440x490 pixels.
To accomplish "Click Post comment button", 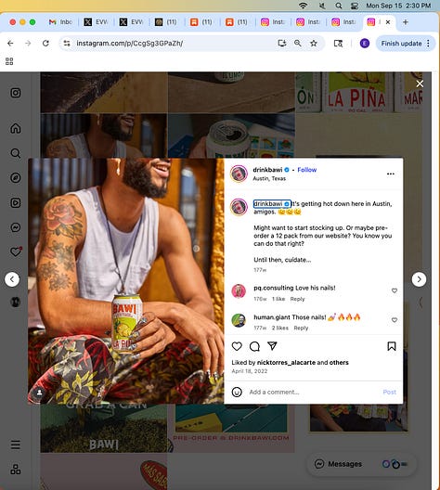I will (389, 392).
